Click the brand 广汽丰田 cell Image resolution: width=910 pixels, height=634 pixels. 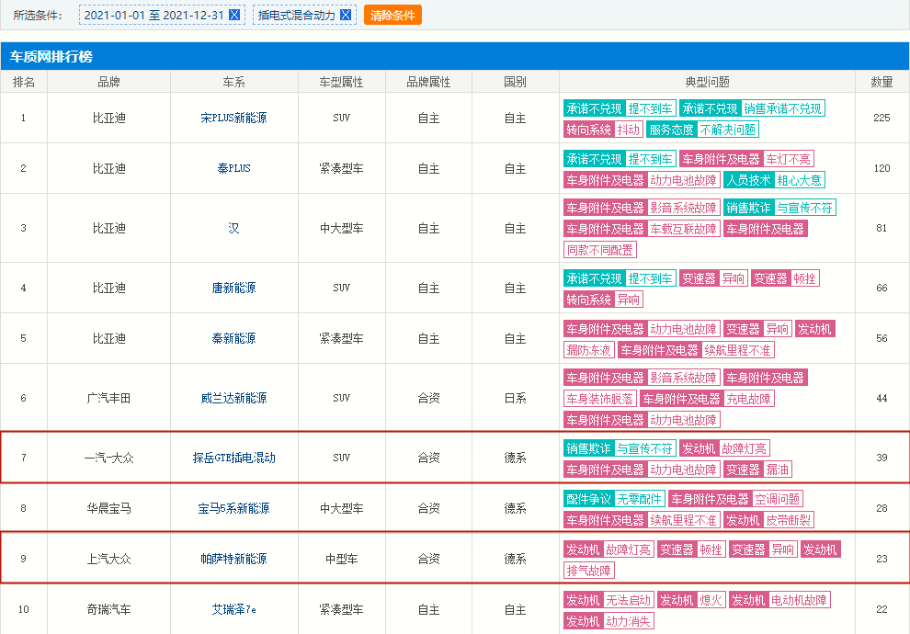tap(109, 398)
